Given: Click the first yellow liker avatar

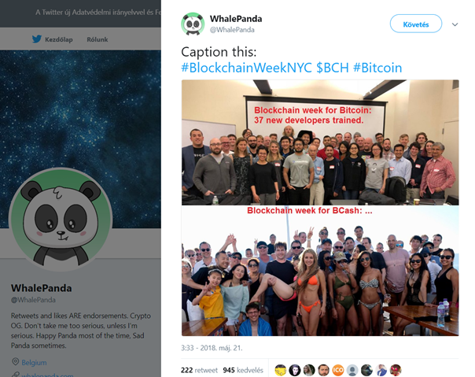Looking at the screenshot, I should (281, 370).
